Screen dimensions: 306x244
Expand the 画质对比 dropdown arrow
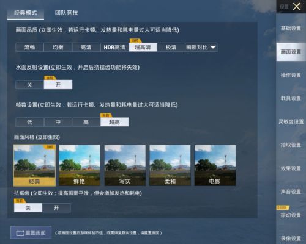(x=213, y=47)
